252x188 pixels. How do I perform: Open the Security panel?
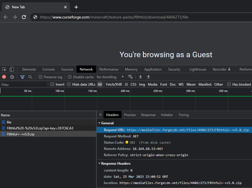pos(174,69)
